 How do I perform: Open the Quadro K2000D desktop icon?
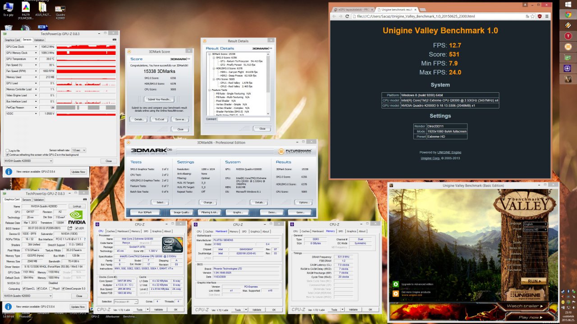tap(60, 10)
